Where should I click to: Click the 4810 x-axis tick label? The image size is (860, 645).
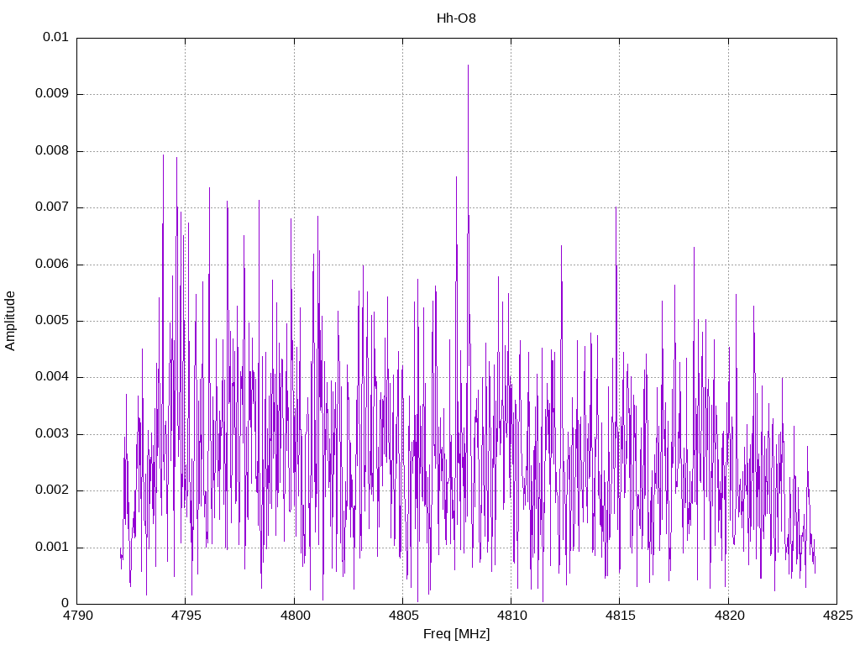click(511, 616)
